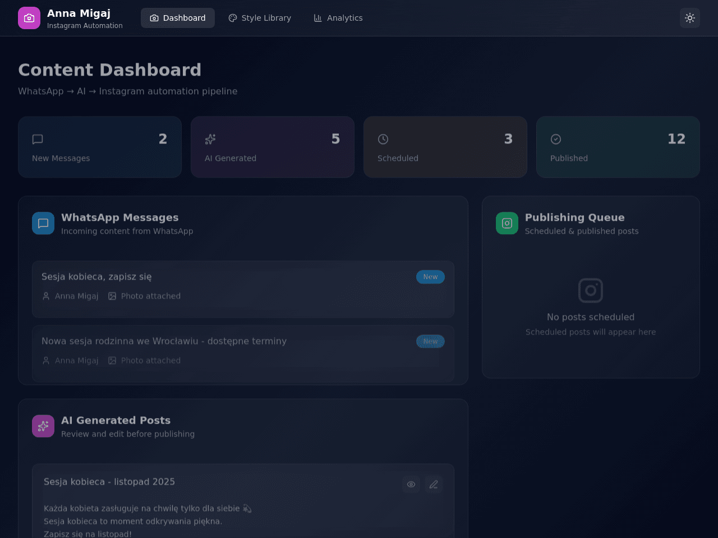The image size is (718, 538).
Task: Click the Scheduled count '3'
Action: [508, 139]
